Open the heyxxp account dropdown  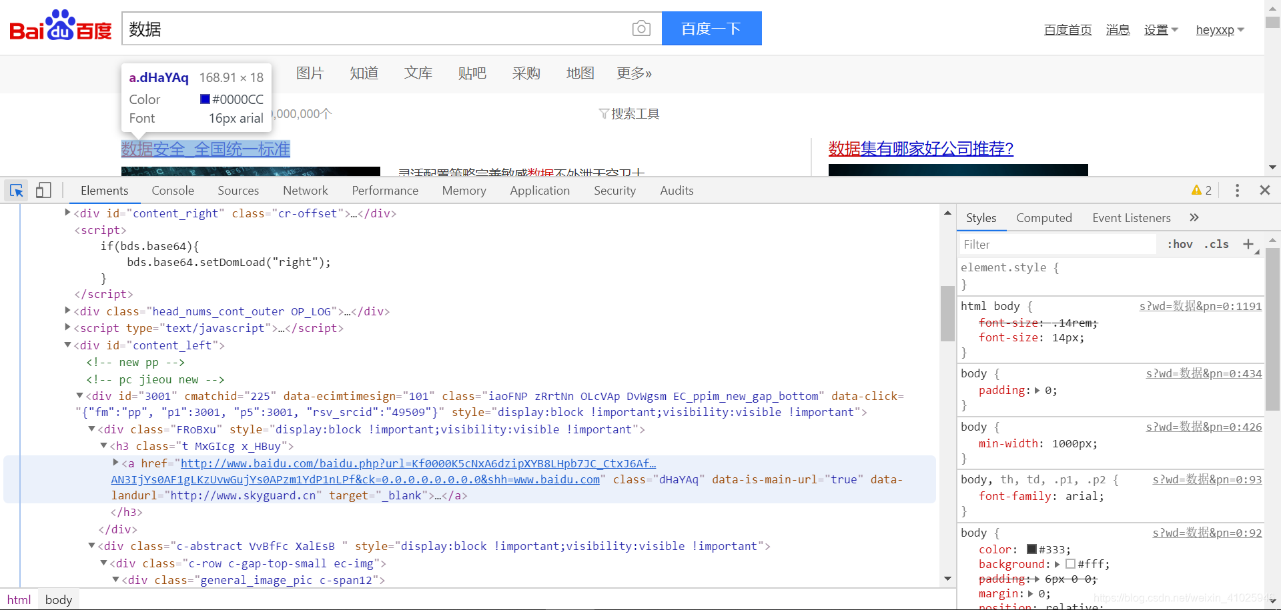pos(1220,30)
